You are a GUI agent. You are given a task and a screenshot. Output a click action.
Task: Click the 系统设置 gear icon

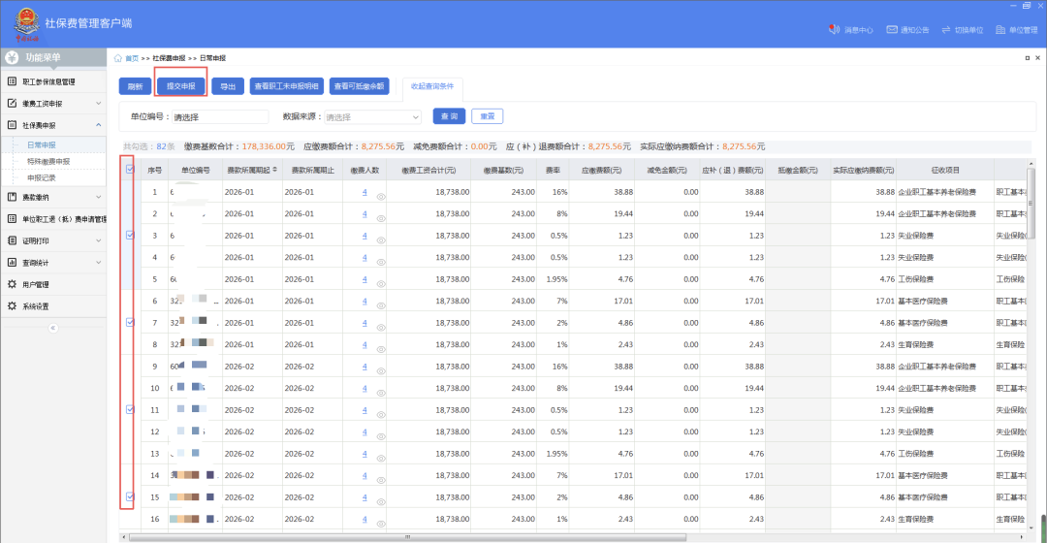pos(12,305)
